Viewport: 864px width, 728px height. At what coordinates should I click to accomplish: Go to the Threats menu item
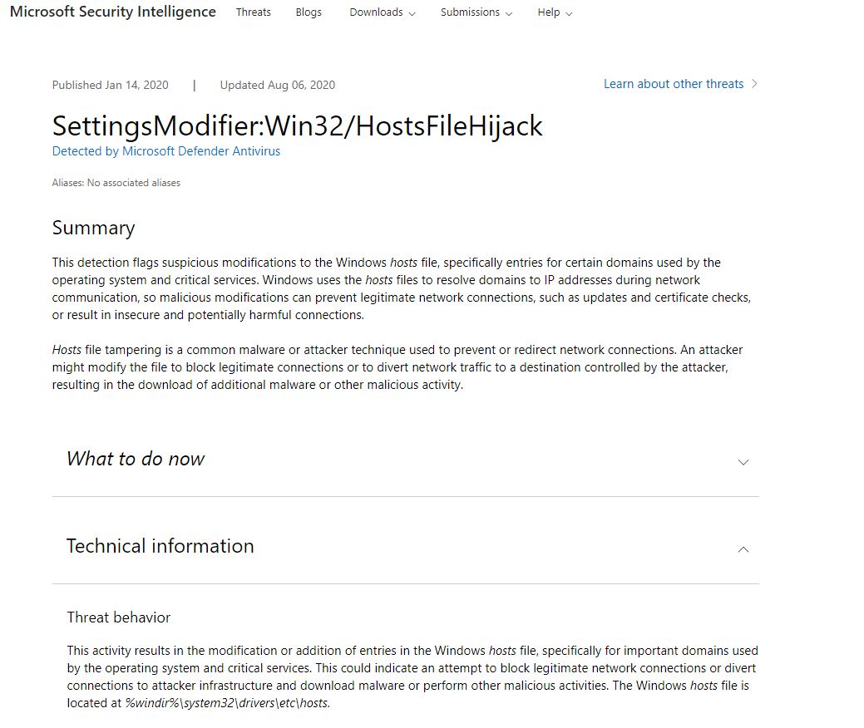(253, 12)
